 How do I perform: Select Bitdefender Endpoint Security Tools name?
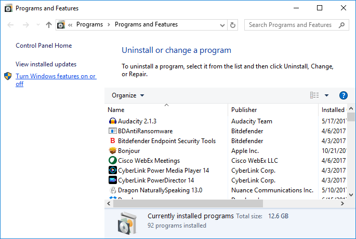[167, 141]
